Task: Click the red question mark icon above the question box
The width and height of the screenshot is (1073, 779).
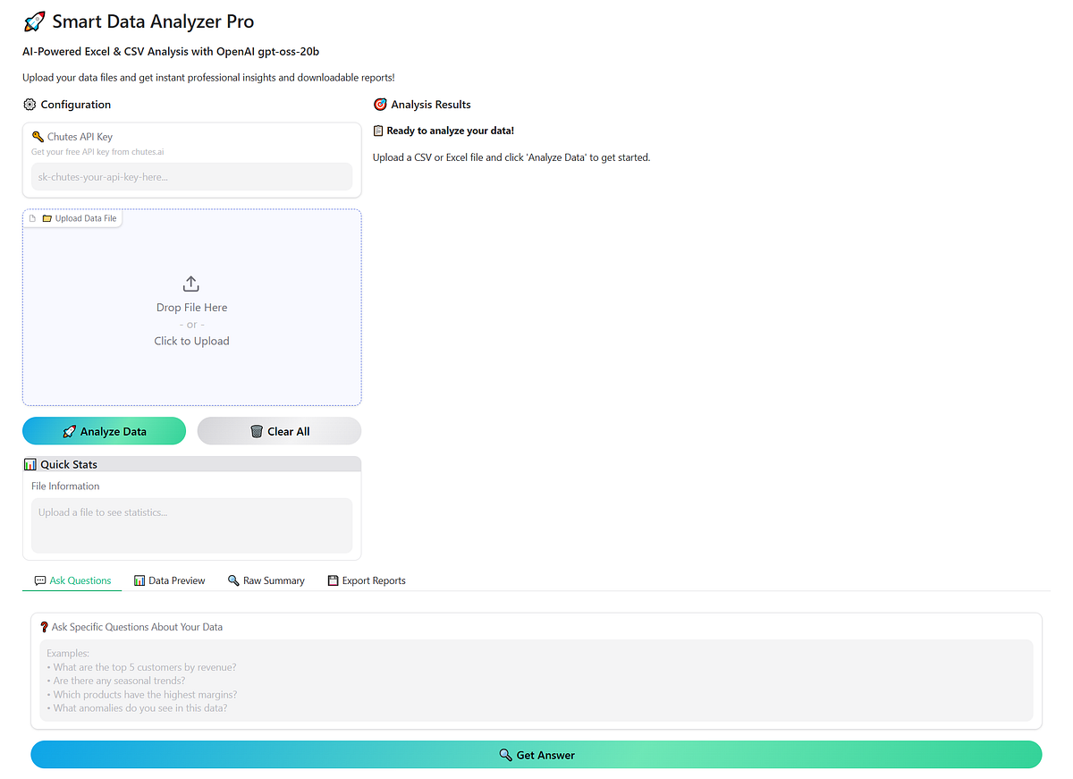Action: [44, 626]
